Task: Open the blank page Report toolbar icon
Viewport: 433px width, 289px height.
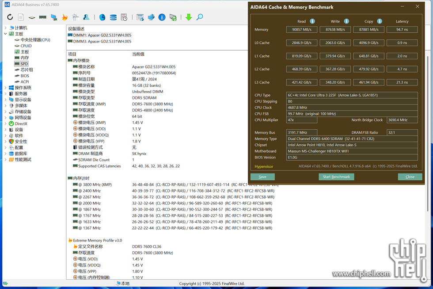Action: pyautogui.click(x=21, y=17)
